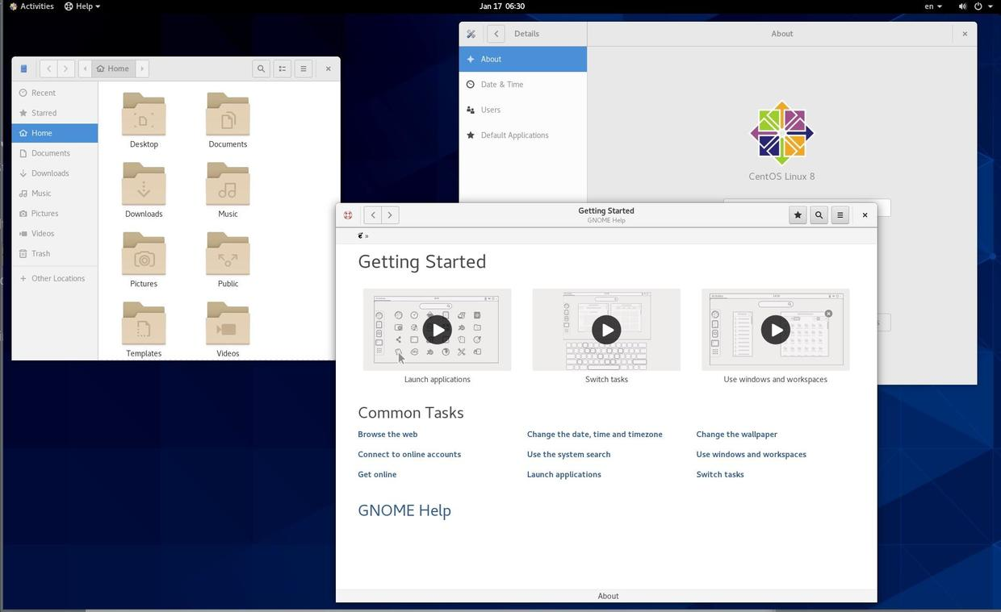Open the Downloads folder in Files

[144, 187]
